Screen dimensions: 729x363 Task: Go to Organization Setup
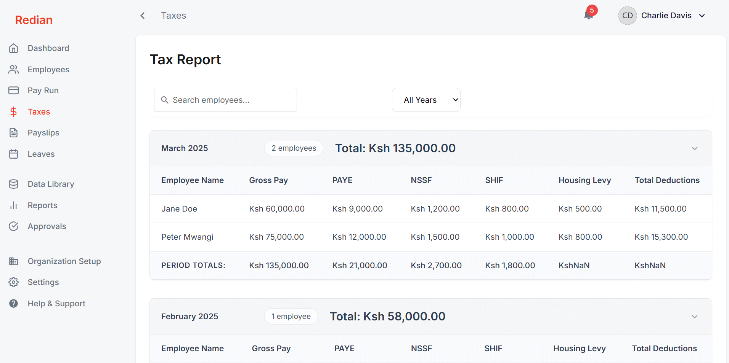click(x=64, y=261)
